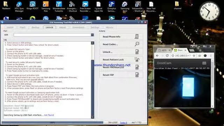The image size is (224, 126).
Task: Click the Read Codes button
Action: pyautogui.click(x=121, y=44)
